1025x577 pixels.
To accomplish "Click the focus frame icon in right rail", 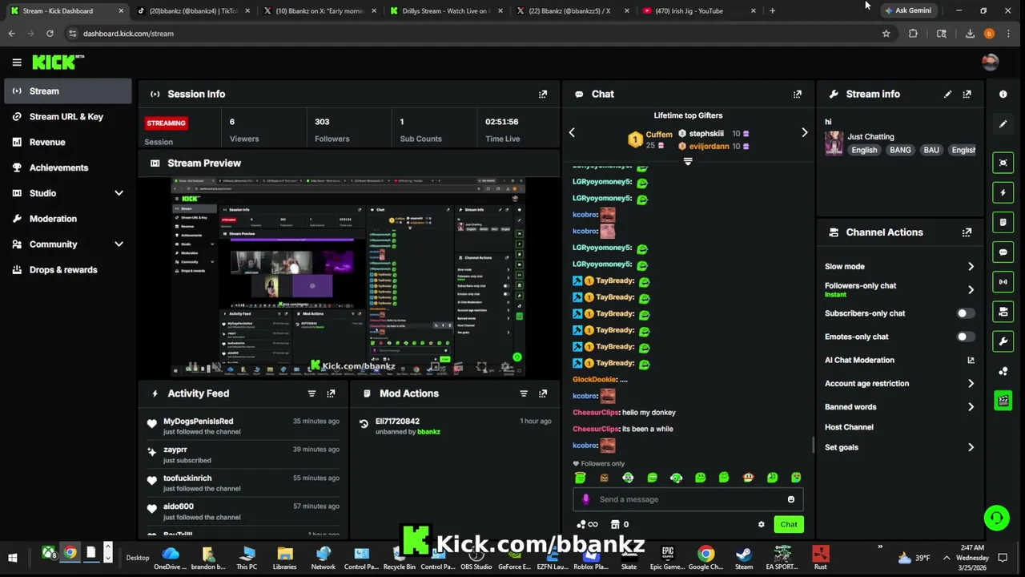I will point(1003,163).
